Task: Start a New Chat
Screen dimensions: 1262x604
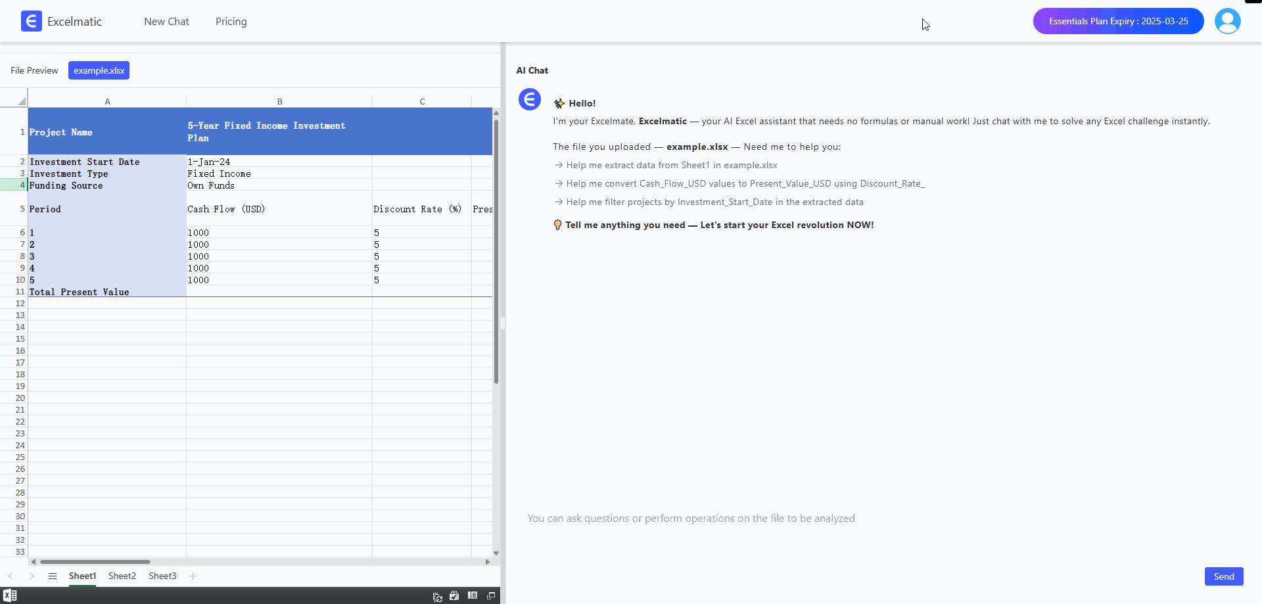Action: 166,22
